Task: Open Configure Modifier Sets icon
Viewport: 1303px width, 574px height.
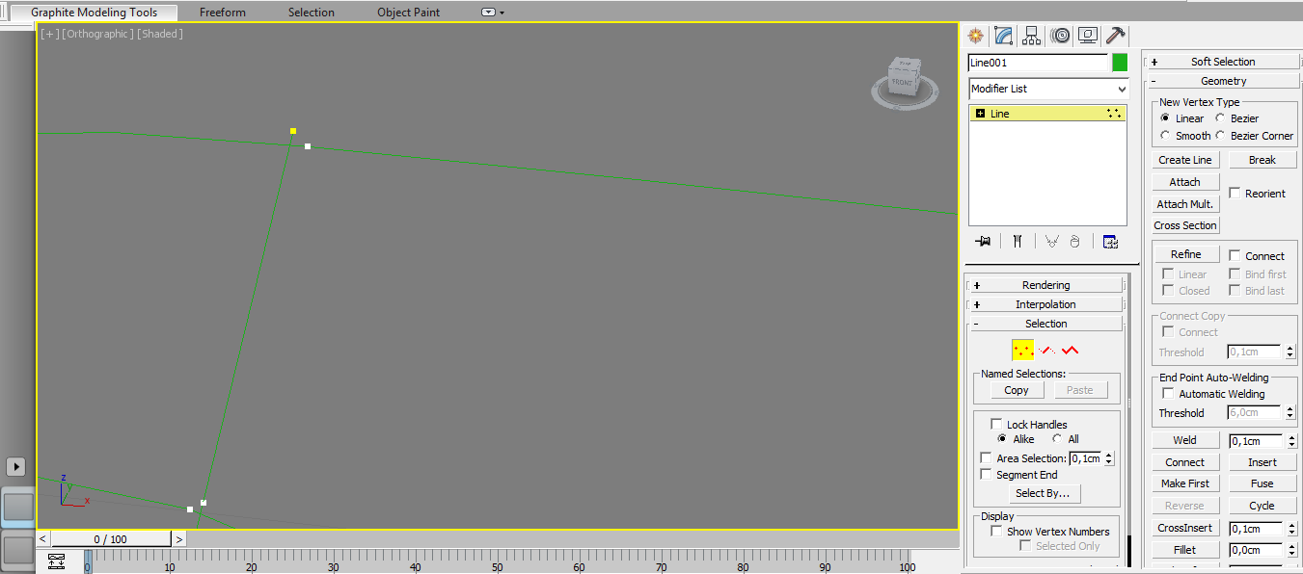Action: point(1110,242)
